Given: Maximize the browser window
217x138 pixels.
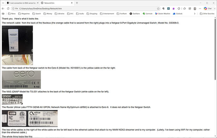Looking at the screenshot, I should tap(207, 3).
